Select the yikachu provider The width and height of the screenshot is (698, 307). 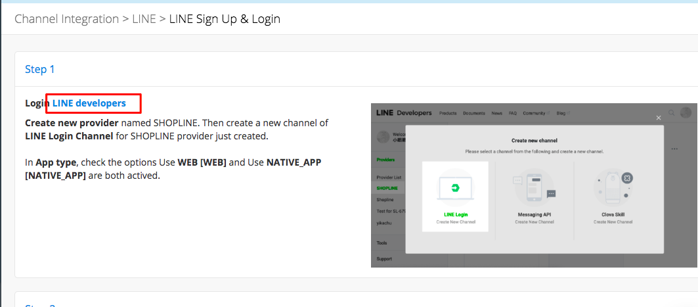(384, 222)
